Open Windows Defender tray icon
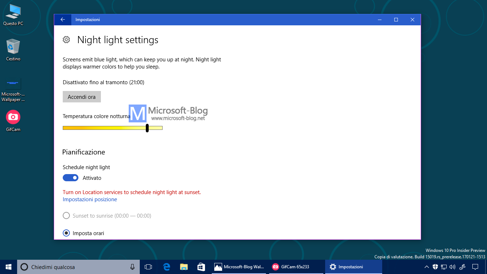The image size is (487, 274). click(x=435, y=267)
